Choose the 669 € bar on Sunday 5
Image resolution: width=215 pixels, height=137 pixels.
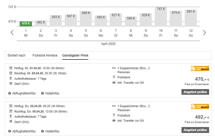click(x=86, y=19)
